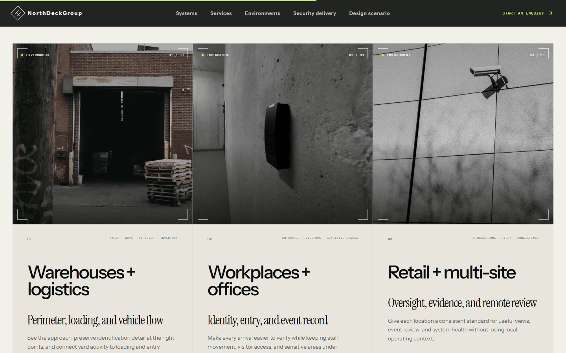Click the 'Make every arrival easier to verify' paragraph
Image resolution: width=566 pixels, height=353 pixels.
point(273,342)
